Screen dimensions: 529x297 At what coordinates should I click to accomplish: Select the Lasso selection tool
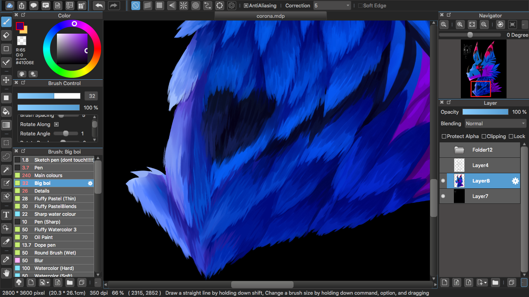(6, 156)
